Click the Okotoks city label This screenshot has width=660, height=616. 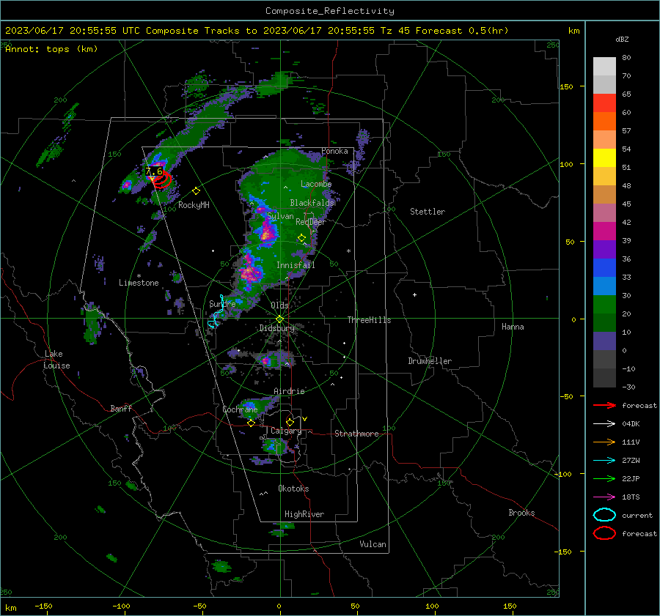[x=293, y=489]
